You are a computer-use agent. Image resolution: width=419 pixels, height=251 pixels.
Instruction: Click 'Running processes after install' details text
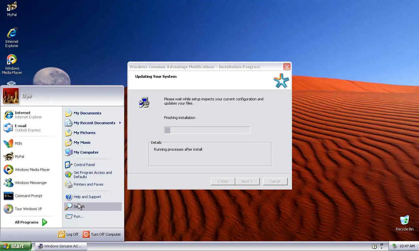(178, 149)
